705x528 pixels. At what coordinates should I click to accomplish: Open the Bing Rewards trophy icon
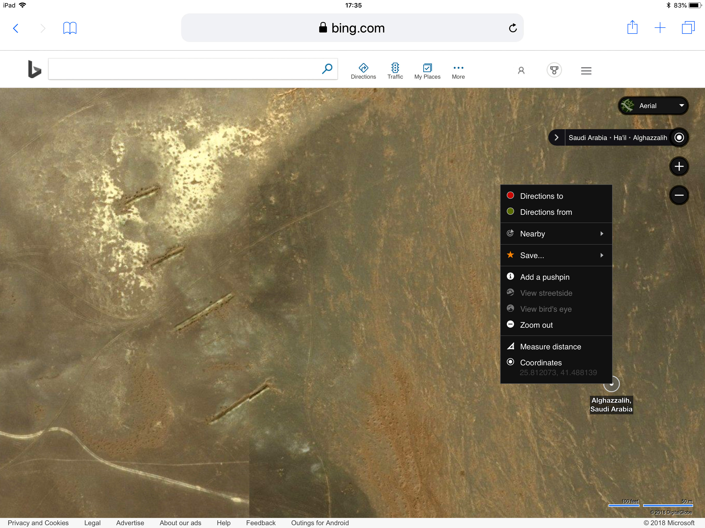click(x=554, y=70)
